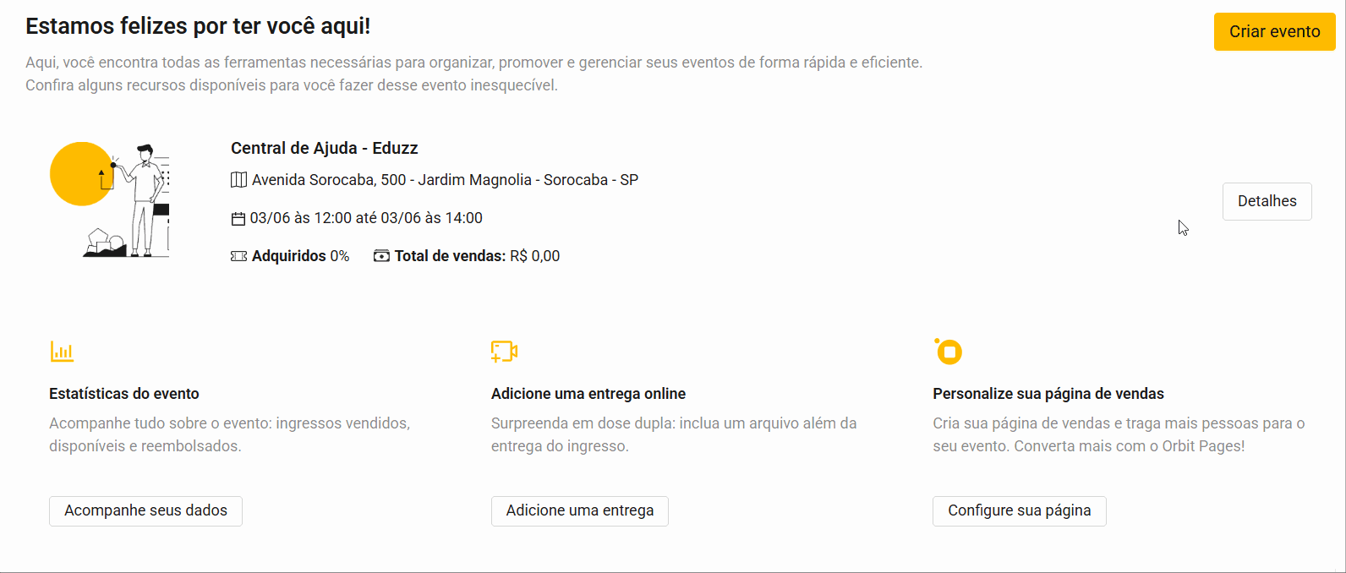This screenshot has width=1346, height=573.
Task: Click the Adicione uma entrega online heading
Action: click(588, 394)
